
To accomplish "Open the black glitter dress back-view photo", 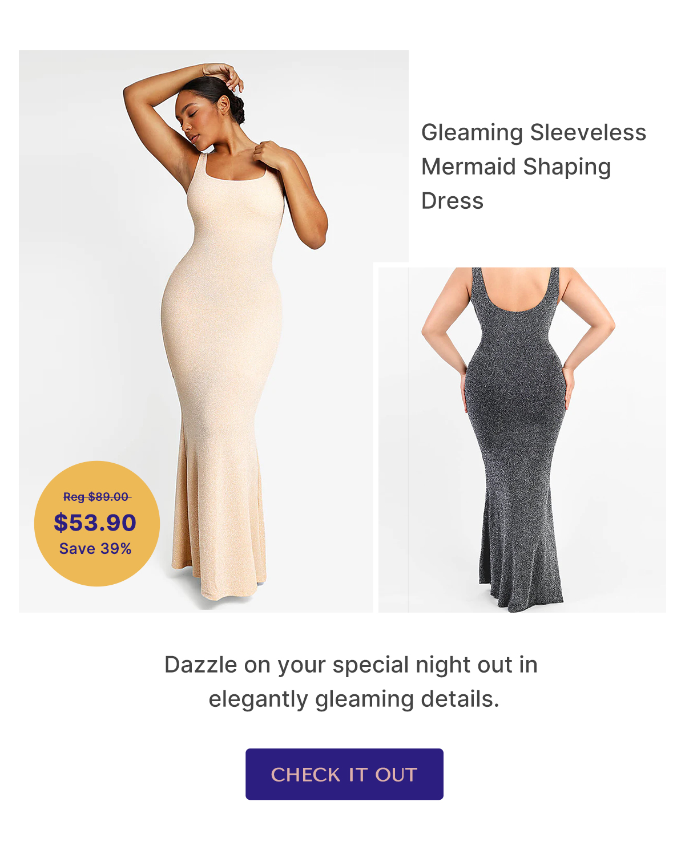I will (522, 439).
